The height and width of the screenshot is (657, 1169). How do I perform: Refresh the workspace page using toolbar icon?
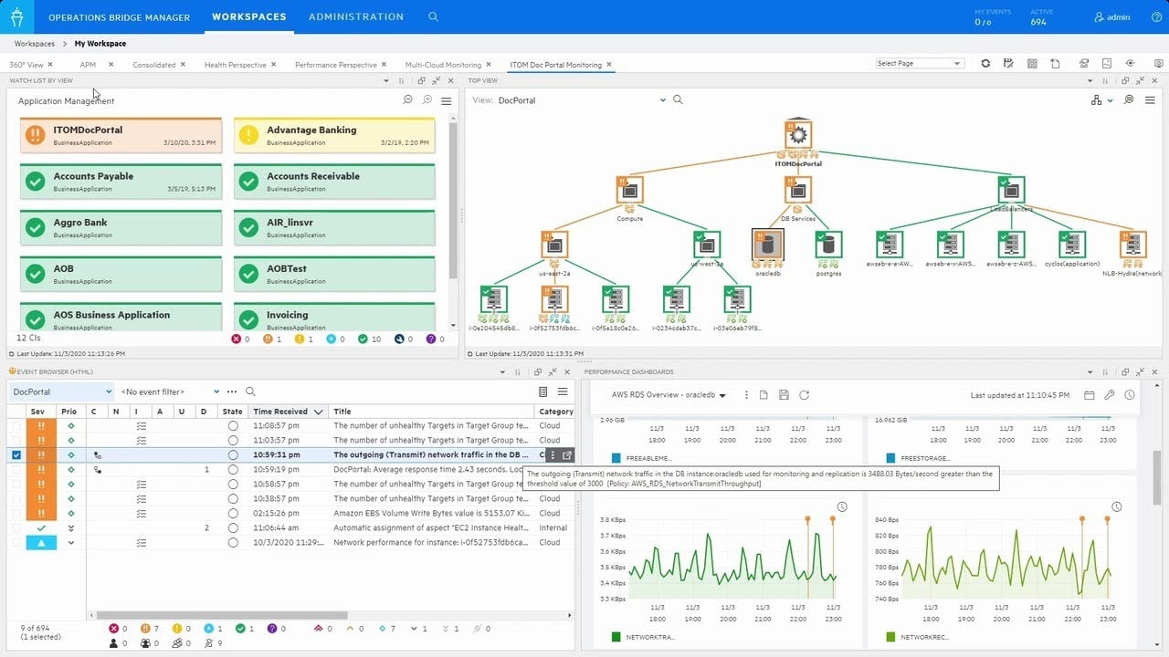[x=985, y=64]
